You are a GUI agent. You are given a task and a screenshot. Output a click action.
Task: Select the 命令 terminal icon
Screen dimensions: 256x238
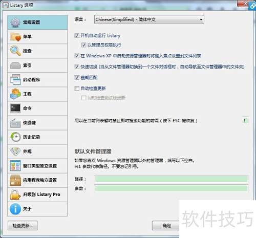15,108
